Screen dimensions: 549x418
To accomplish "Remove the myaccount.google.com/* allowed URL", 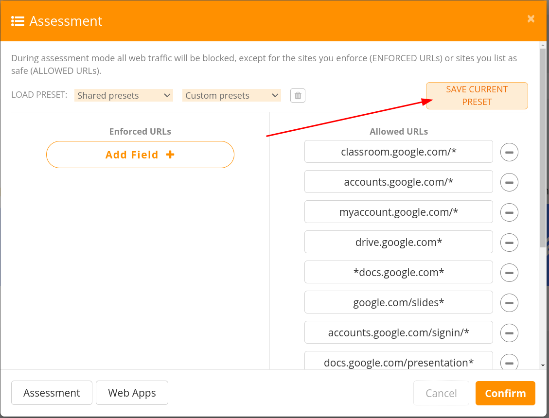I will [x=509, y=212].
